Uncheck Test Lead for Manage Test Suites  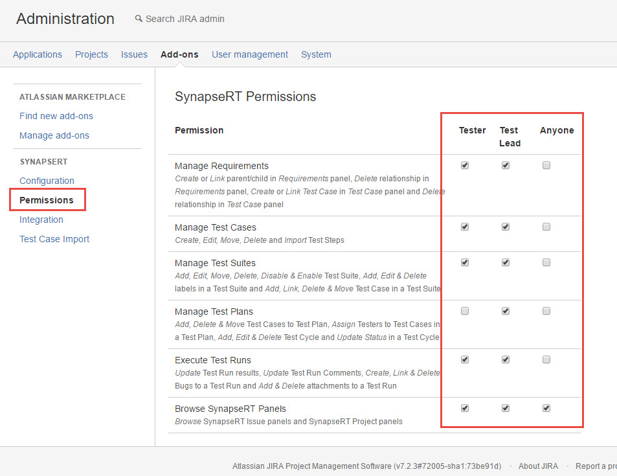[506, 262]
